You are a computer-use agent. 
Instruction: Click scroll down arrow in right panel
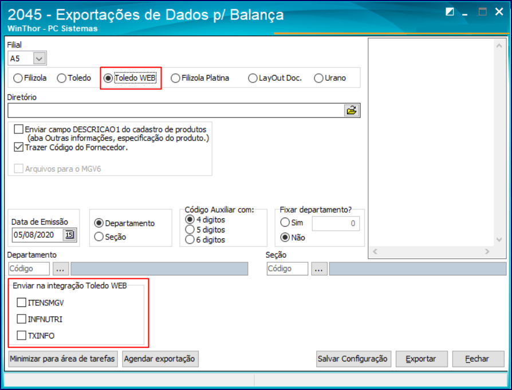[x=499, y=239]
